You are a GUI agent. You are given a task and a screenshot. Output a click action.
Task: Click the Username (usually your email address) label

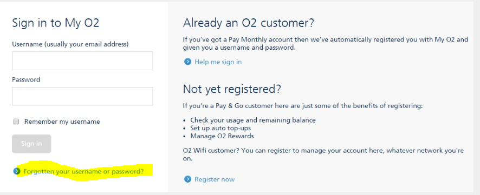(70, 44)
